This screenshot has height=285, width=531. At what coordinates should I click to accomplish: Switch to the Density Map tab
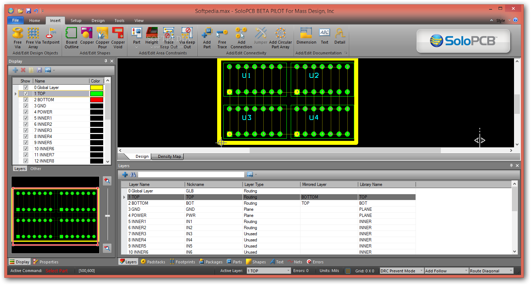[x=169, y=156]
